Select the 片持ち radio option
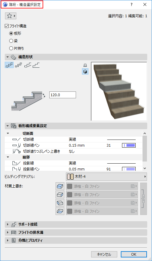Viewport: 152px width, 261px height. (x=11, y=48)
